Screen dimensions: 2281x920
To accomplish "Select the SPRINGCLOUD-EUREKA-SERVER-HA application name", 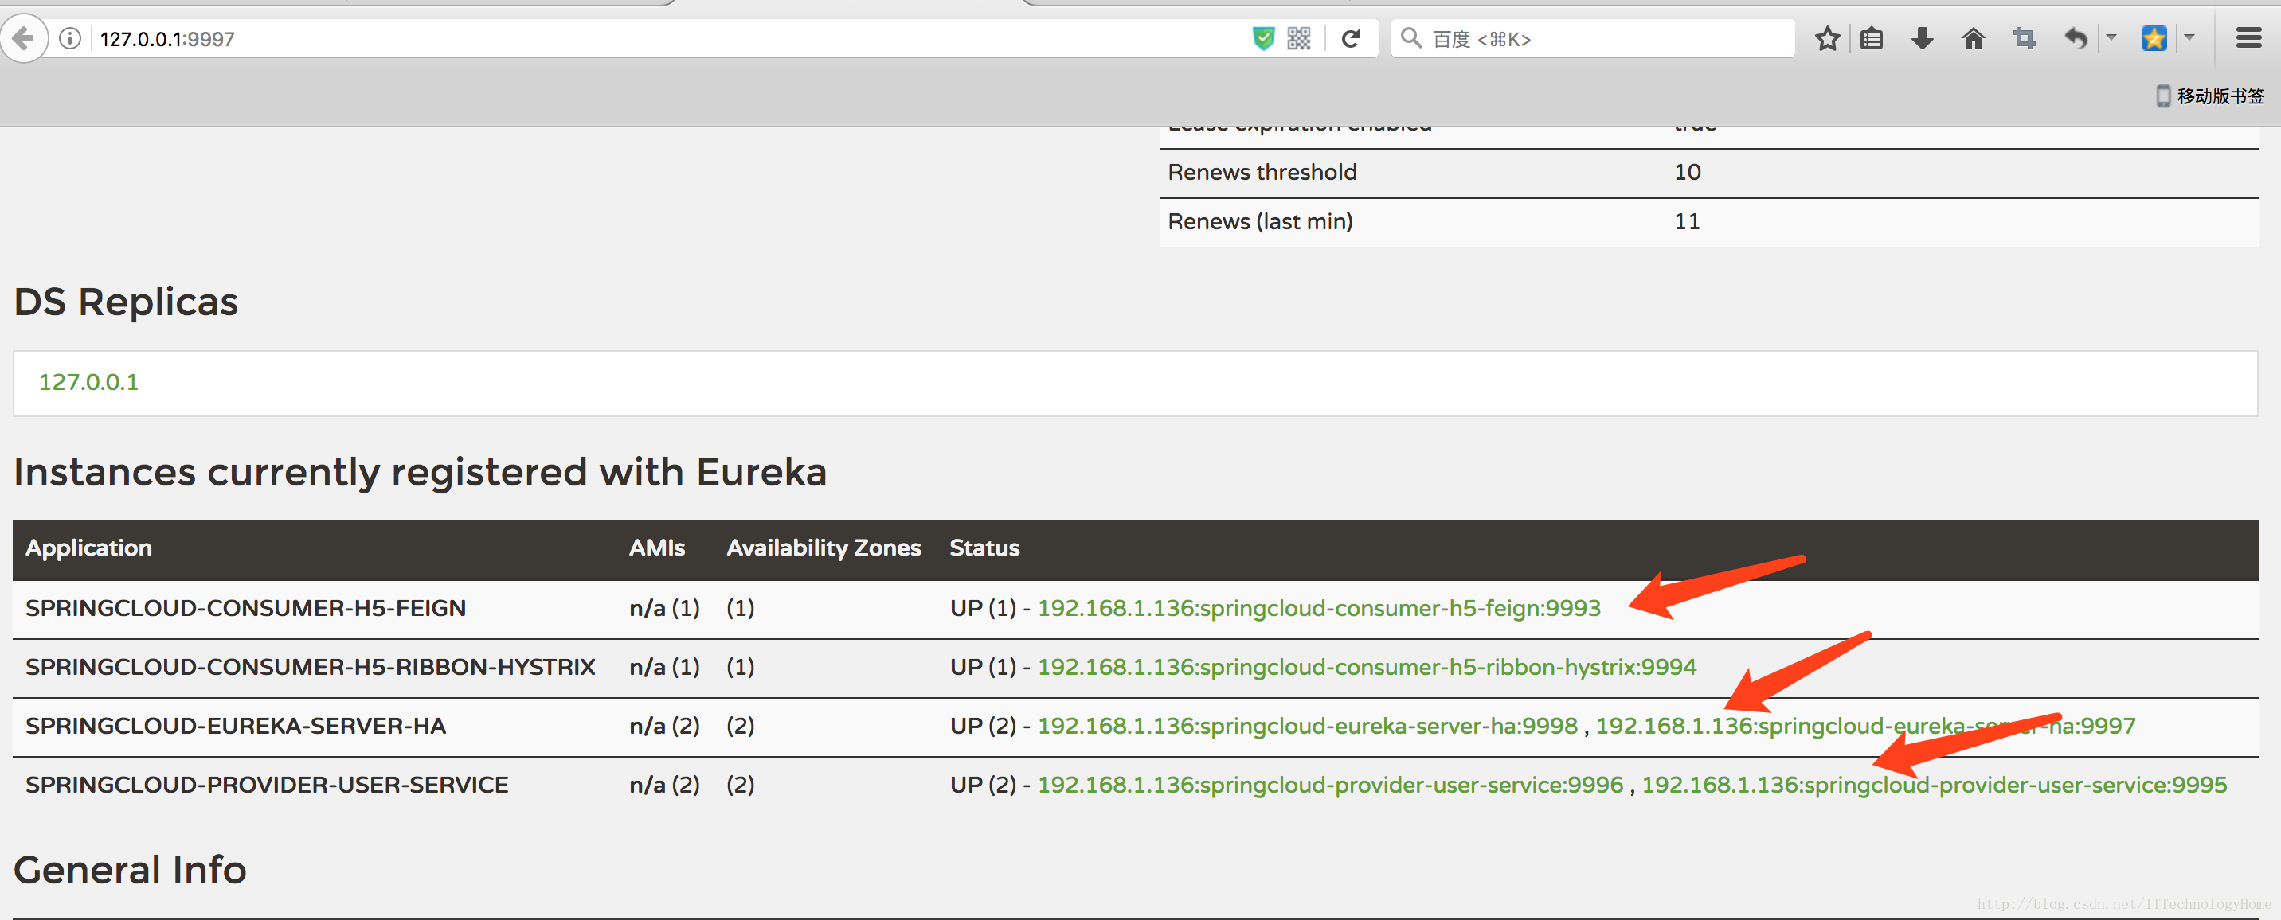I will pos(236,727).
